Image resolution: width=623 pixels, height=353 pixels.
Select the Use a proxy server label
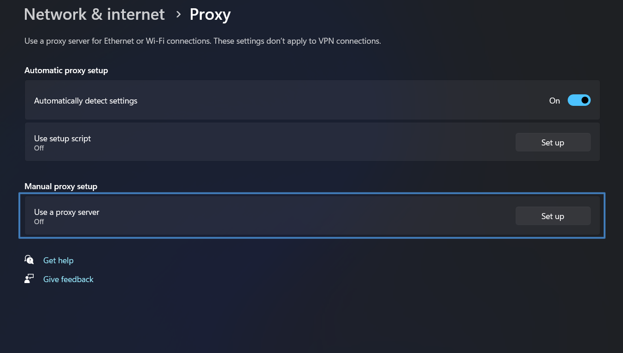(67, 212)
